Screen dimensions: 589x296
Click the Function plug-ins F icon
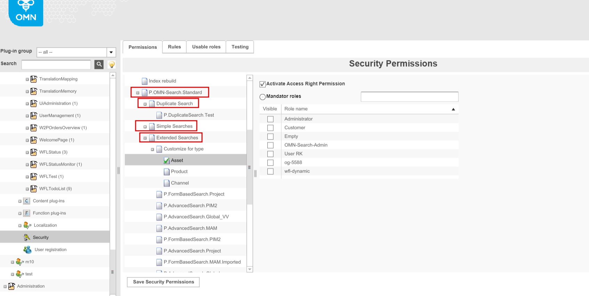(x=27, y=213)
